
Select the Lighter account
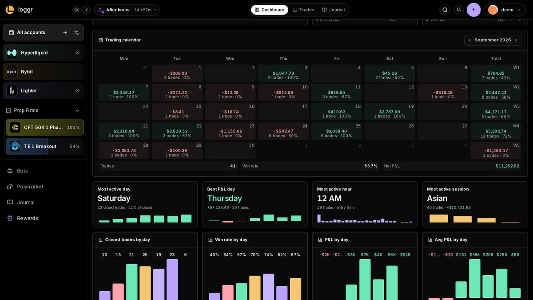(44, 91)
